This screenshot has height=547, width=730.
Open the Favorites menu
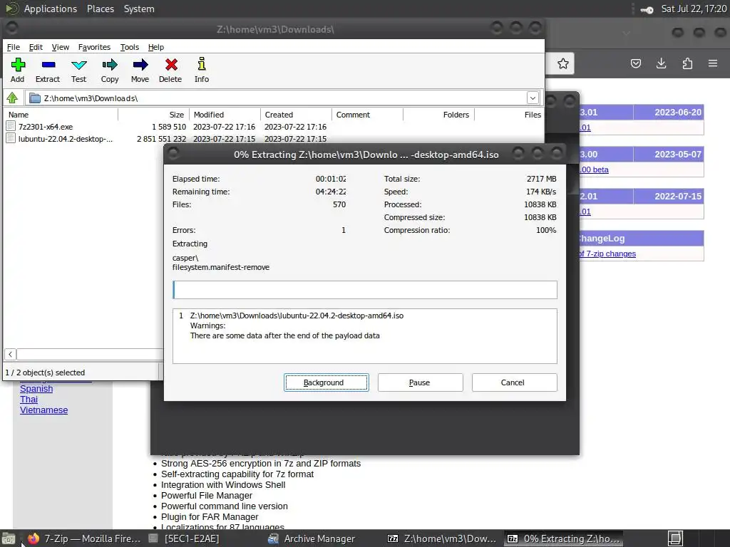tap(95, 47)
